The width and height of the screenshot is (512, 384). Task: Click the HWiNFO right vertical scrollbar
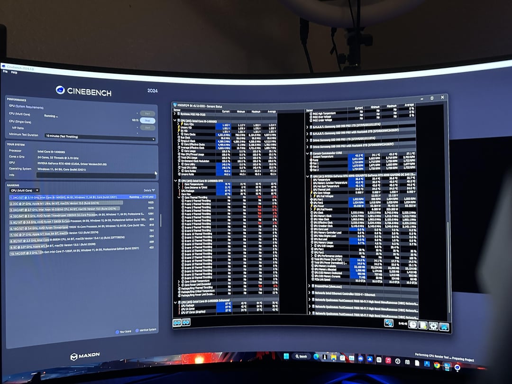click(448, 268)
